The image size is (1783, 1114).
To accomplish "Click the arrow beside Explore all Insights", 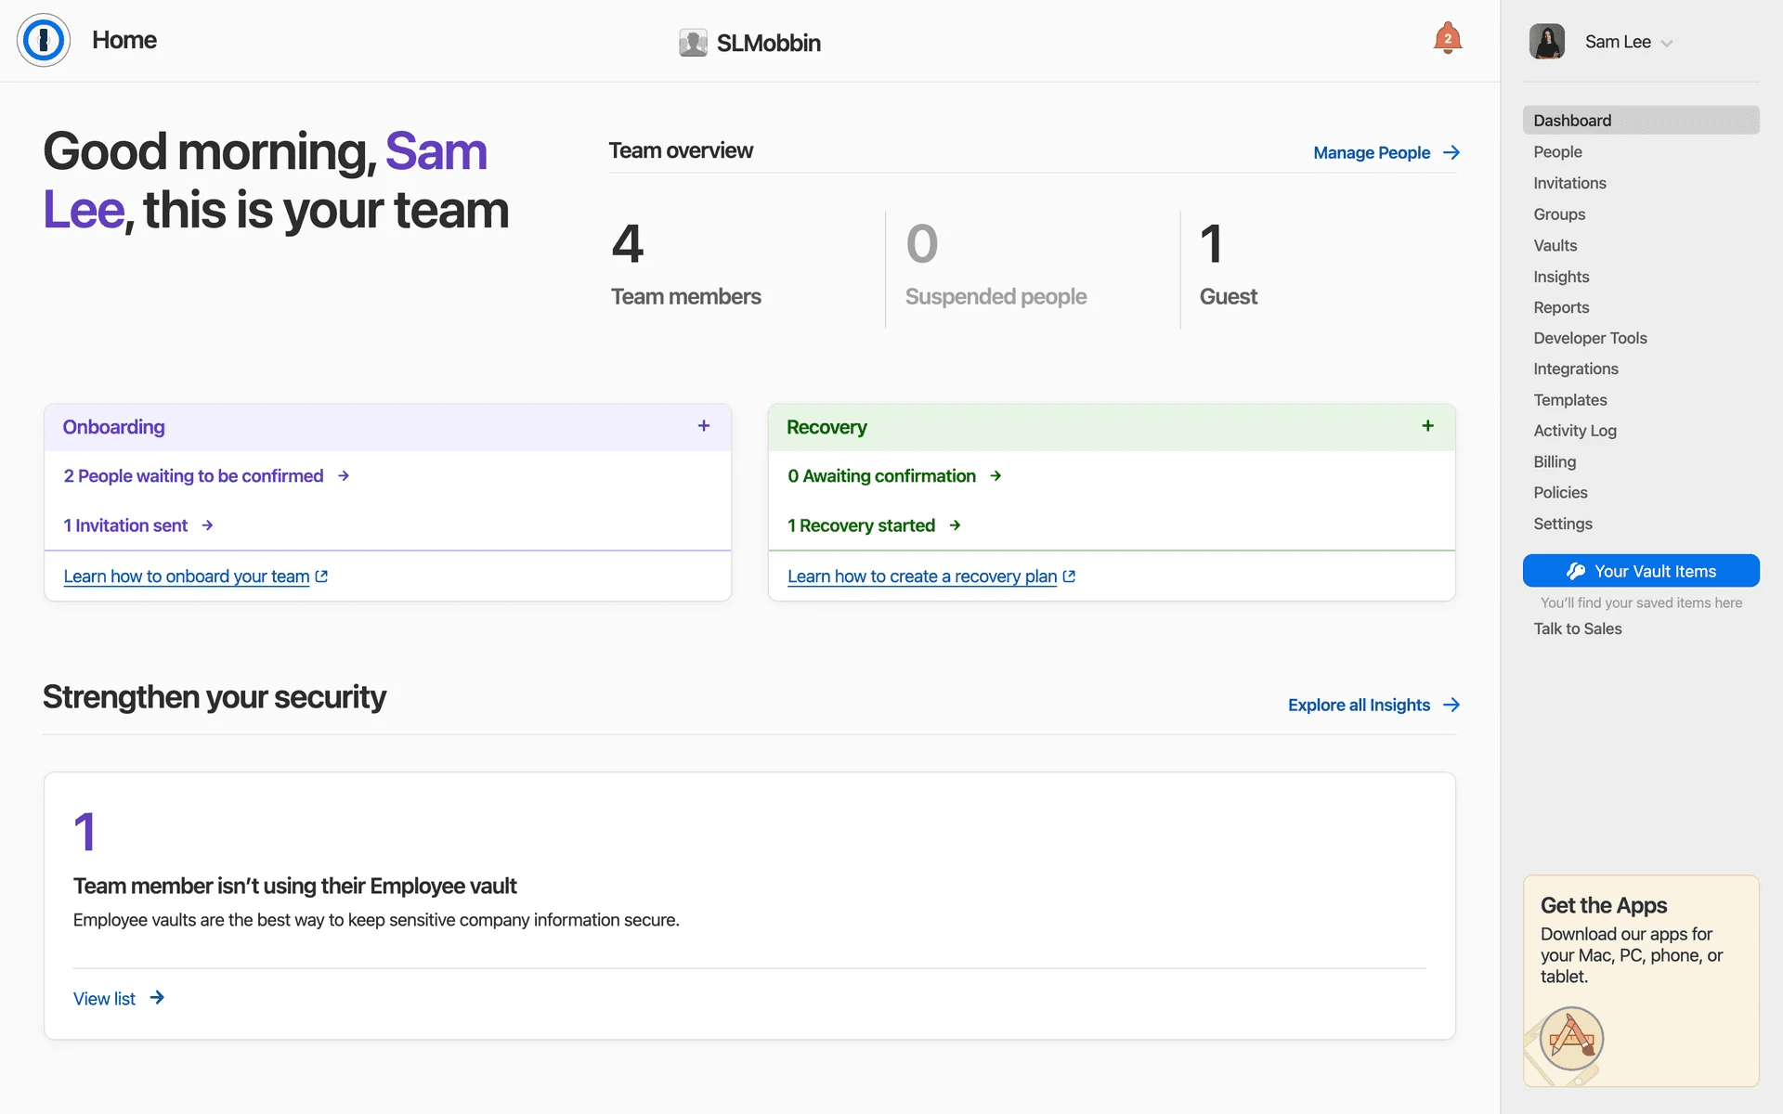I will coord(1451,706).
